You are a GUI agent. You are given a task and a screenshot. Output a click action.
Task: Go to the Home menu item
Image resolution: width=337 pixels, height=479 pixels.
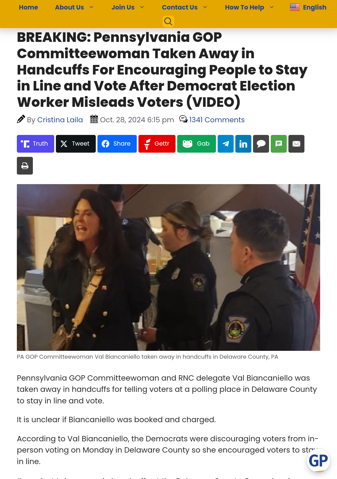click(28, 7)
